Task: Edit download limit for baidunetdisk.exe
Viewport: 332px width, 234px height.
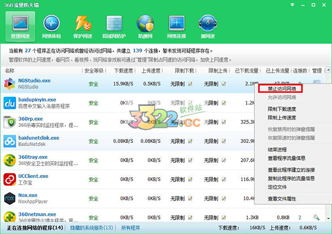Action: coord(190,141)
